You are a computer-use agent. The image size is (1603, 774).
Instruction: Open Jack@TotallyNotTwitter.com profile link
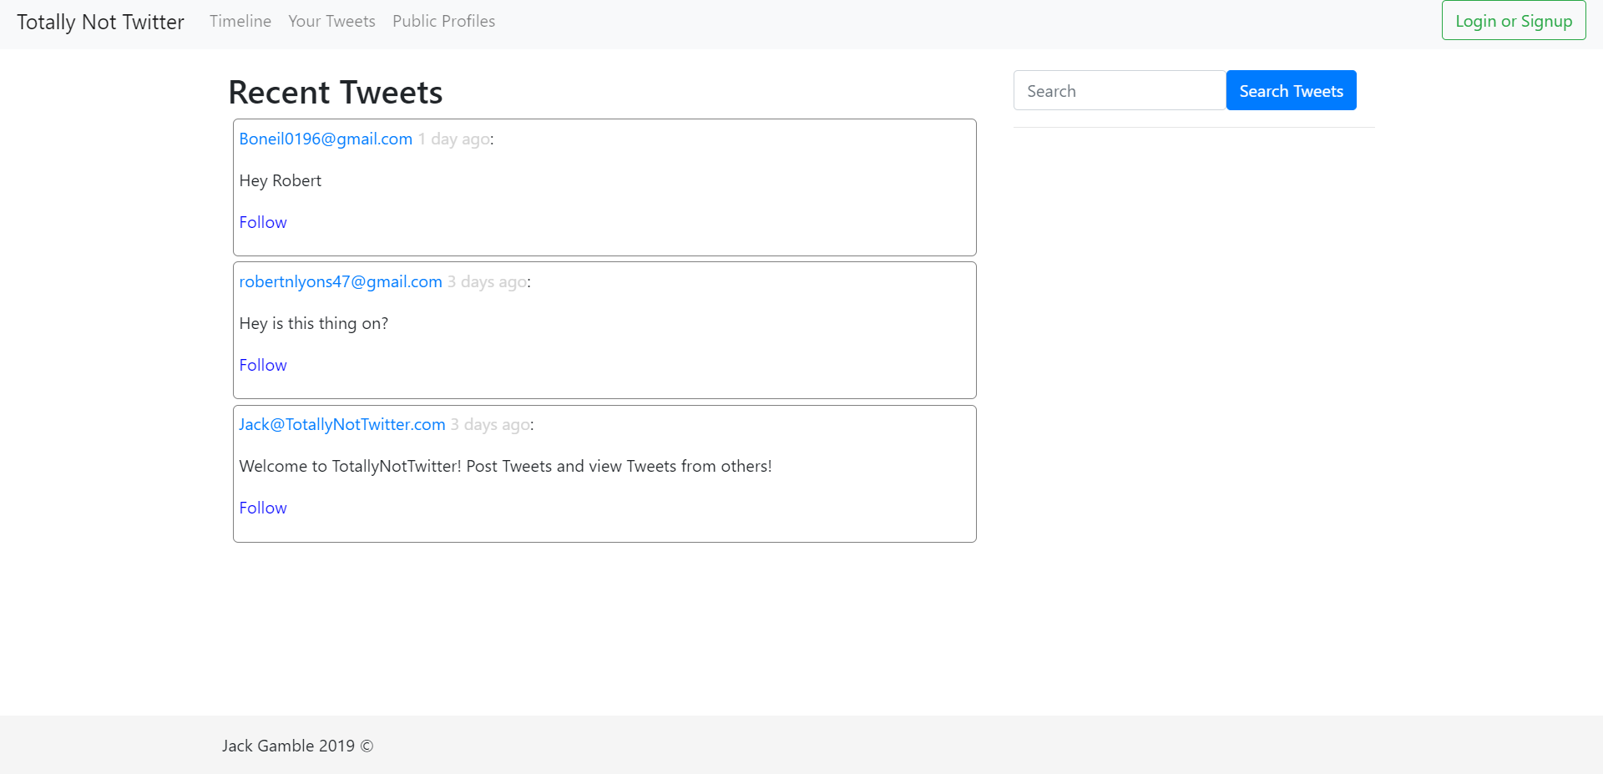[342, 424]
